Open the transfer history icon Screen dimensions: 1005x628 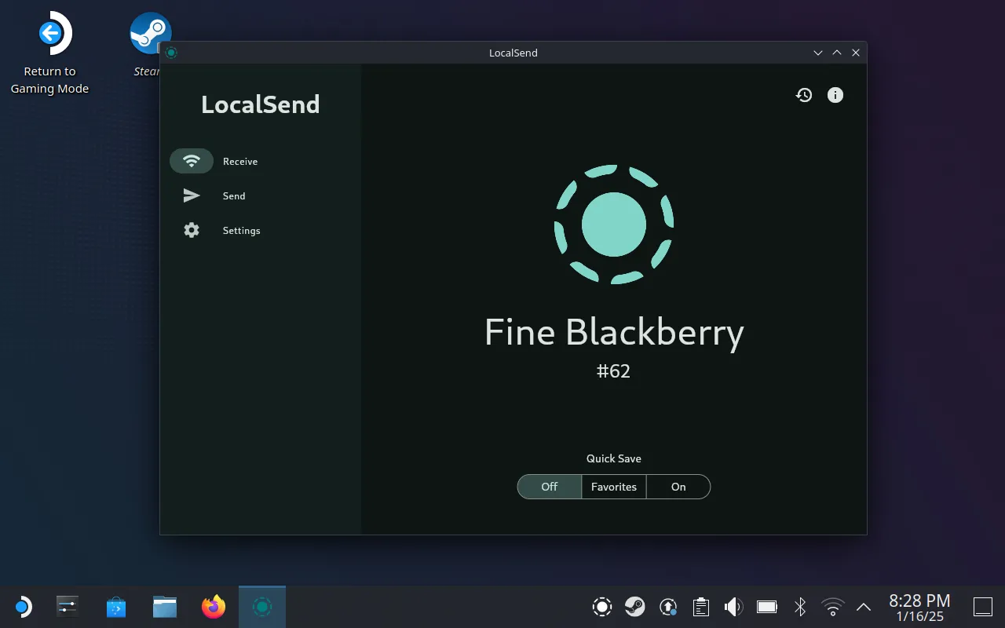coord(804,95)
